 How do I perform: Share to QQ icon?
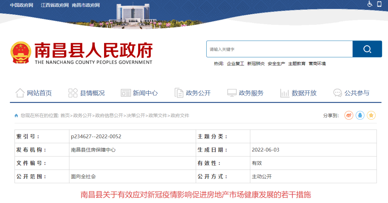360,115
